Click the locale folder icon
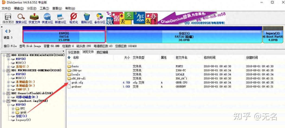The height and width of the screenshot is (128, 285). pyautogui.click(x=69, y=74)
